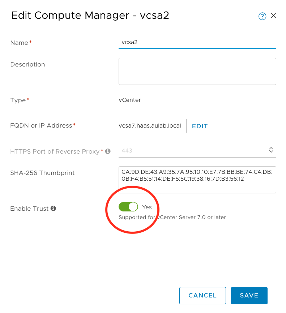The width and height of the screenshot is (286, 313).
Task: Open the help question mark icon
Action: click(x=262, y=16)
